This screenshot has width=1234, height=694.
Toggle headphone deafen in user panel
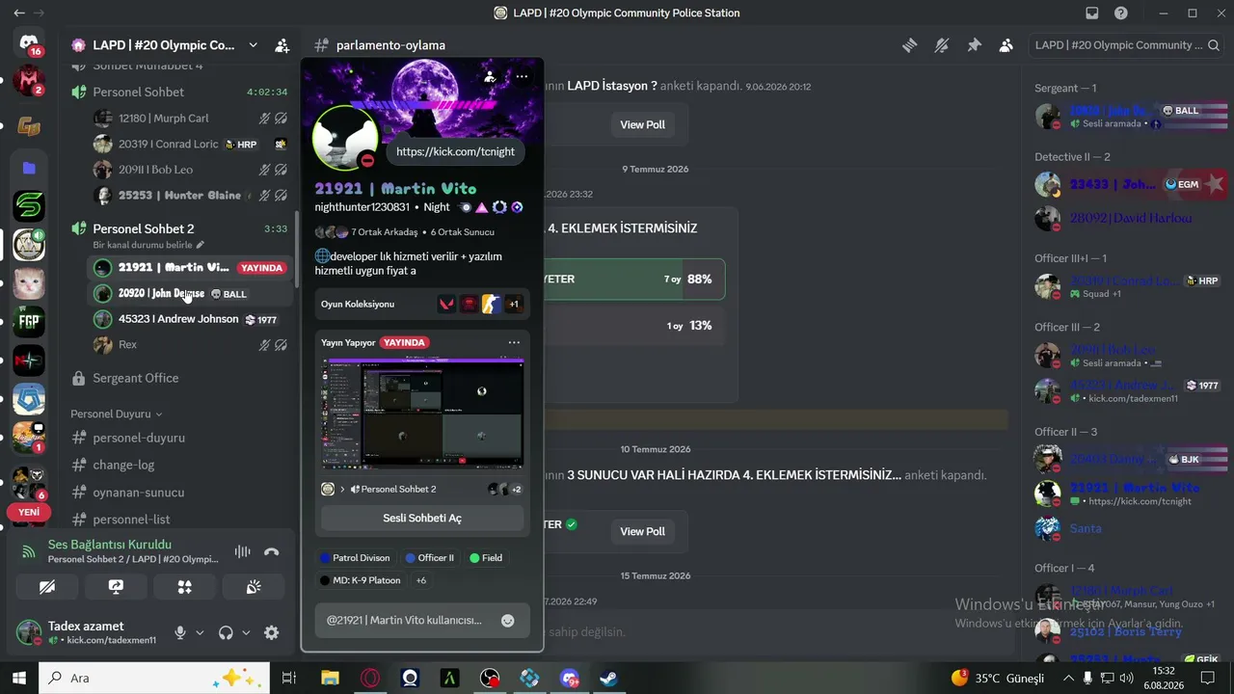coord(226,633)
